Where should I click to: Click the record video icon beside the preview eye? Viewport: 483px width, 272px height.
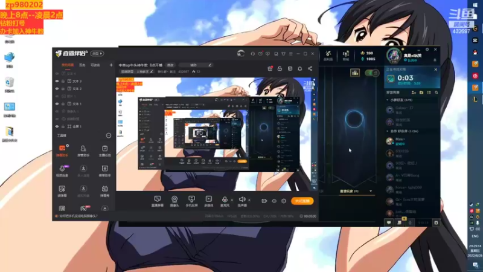pos(264,201)
